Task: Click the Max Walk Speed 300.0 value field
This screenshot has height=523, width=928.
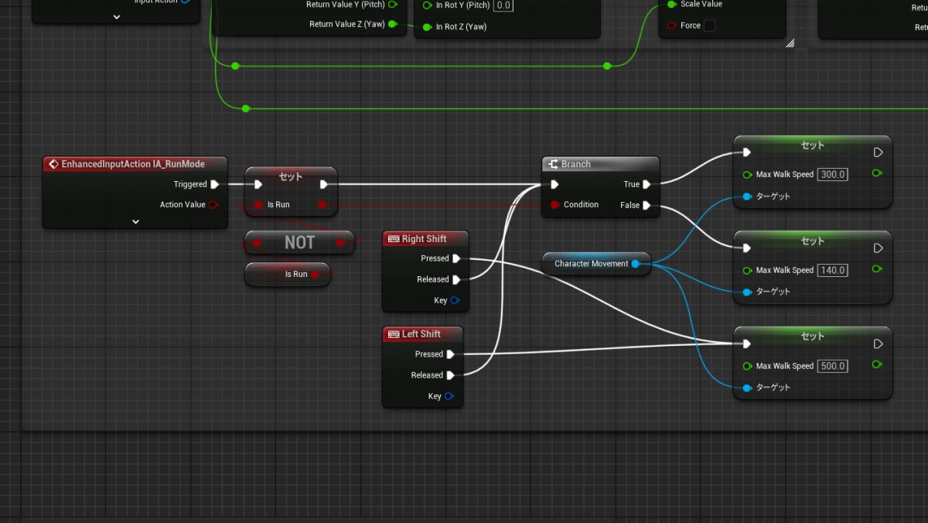Action: 832,174
